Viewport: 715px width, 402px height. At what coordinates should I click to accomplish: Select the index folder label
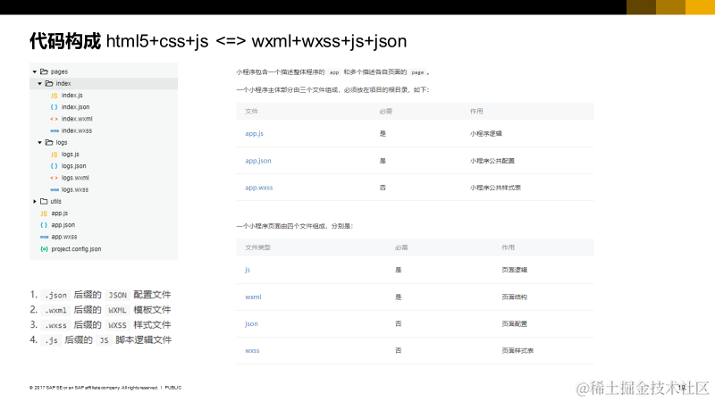coord(63,83)
